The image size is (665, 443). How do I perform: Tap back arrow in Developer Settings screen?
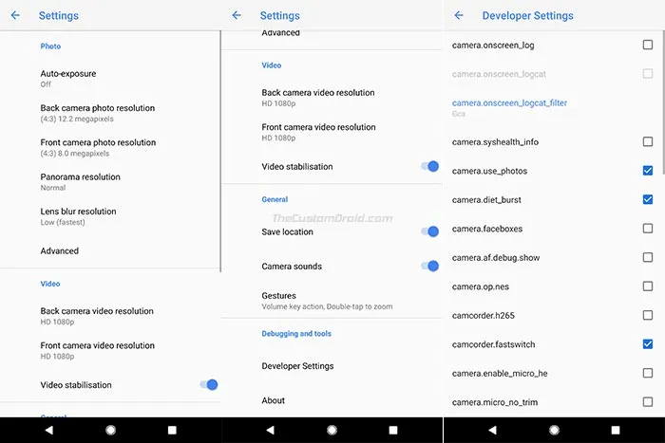tap(459, 15)
